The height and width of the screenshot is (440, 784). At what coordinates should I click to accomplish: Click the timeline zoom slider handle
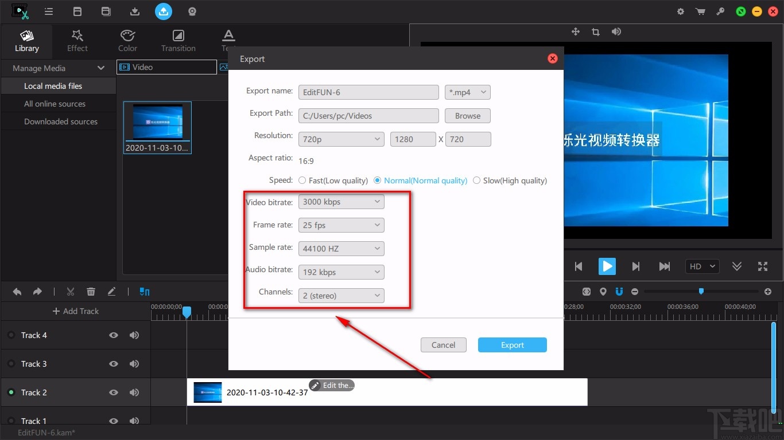pyautogui.click(x=701, y=292)
